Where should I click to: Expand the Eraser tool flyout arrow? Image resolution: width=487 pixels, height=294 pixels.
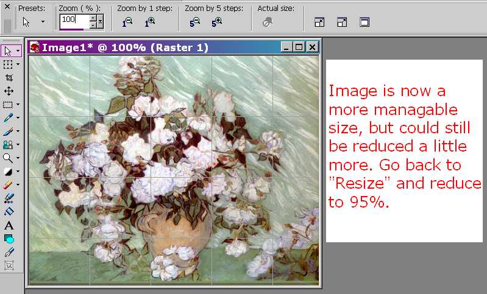[x=18, y=185]
